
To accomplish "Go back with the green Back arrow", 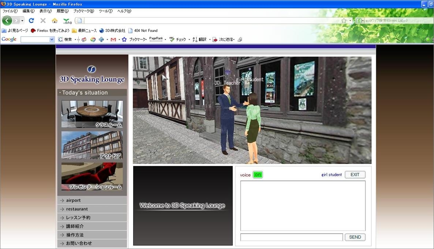I will [x=7, y=20].
